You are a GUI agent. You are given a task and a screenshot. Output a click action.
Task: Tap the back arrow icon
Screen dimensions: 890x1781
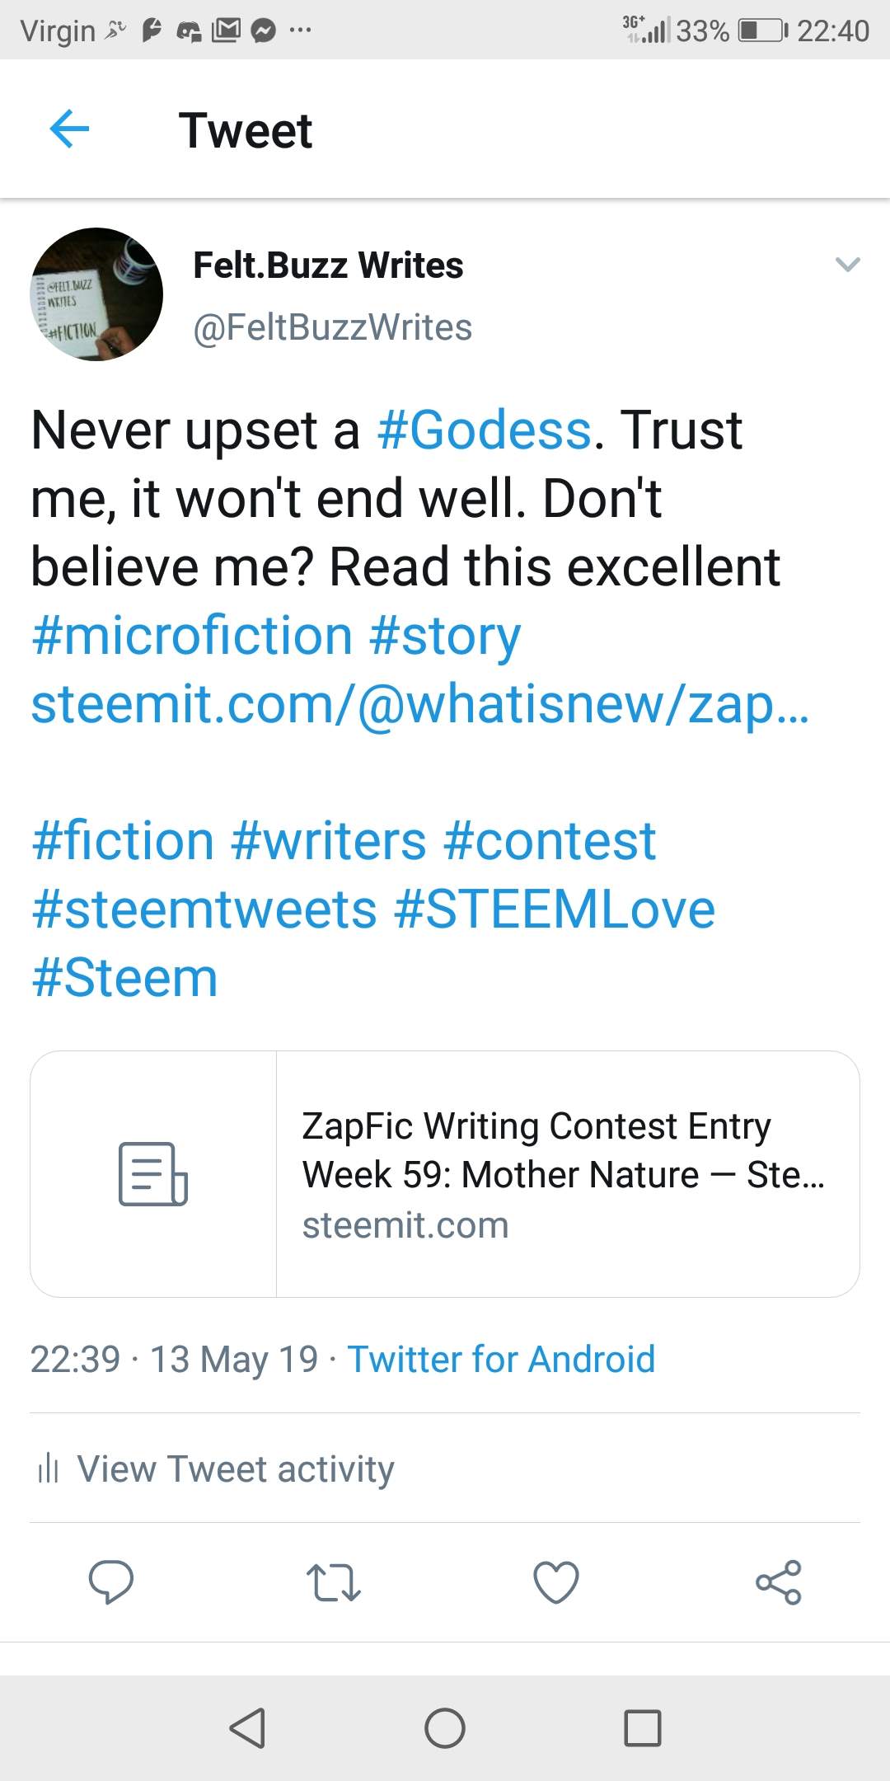pyautogui.click(x=69, y=129)
